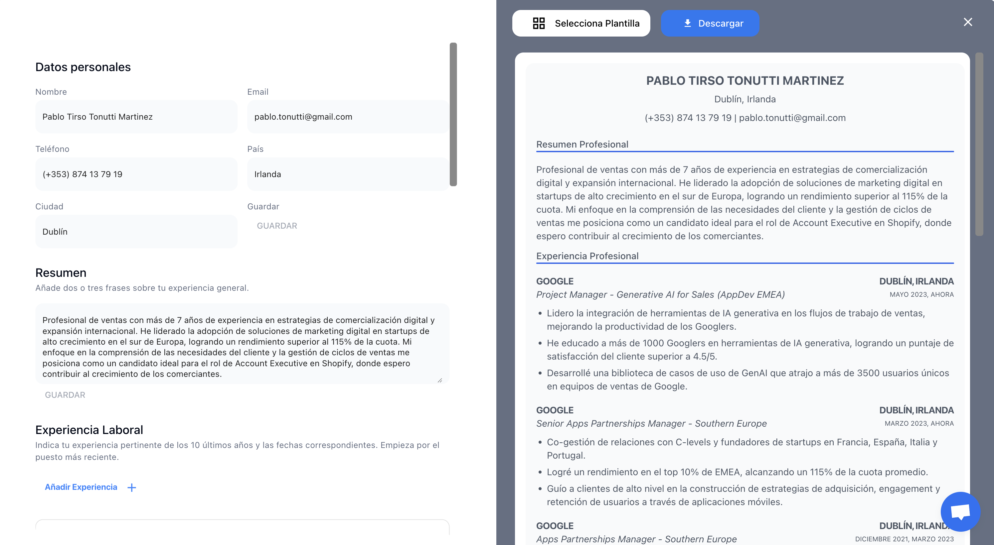This screenshot has height=545, width=994.
Task: Click Añadir Experiencia link
Action: click(81, 487)
